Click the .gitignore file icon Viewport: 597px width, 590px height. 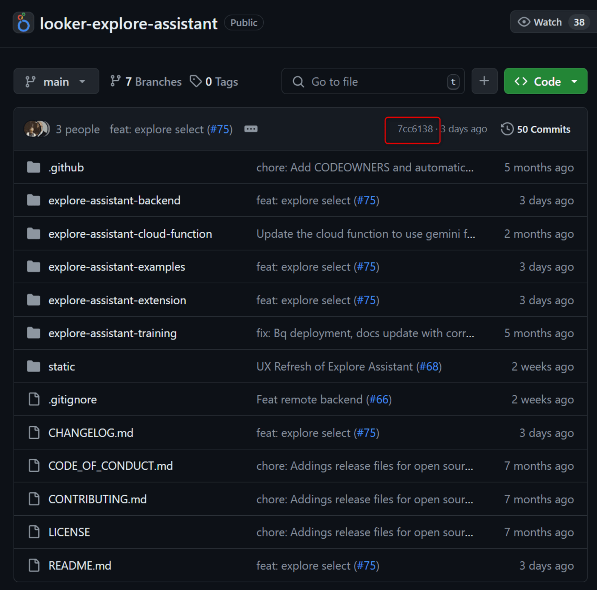(34, 399)
